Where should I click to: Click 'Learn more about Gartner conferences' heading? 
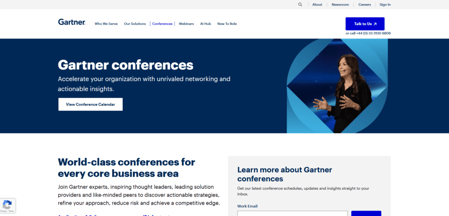pos(285,174)
